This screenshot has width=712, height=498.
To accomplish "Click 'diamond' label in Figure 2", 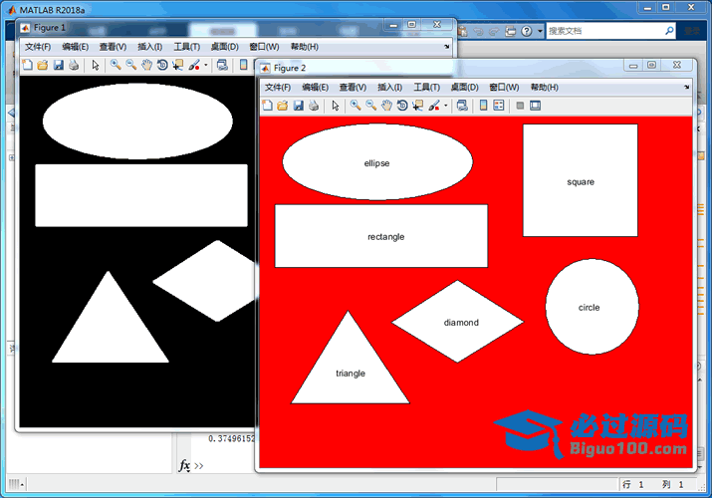I will coord(461,323).
